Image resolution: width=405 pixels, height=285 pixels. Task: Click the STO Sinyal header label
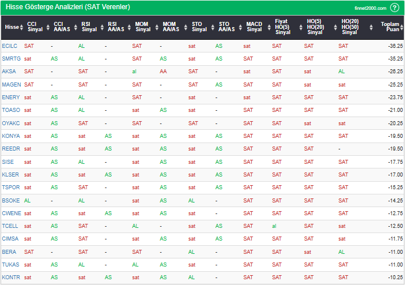(x=199, y=27)
